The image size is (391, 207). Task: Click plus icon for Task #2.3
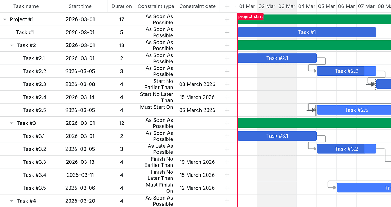point(227,84)
